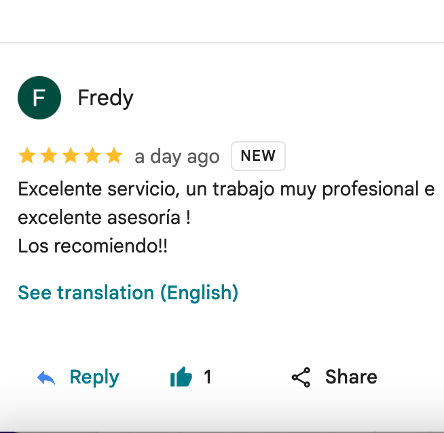Click the 'a day ago' timestamp
Image resolution: width=444 pixels, height=433 pixels.
(177, 157)
